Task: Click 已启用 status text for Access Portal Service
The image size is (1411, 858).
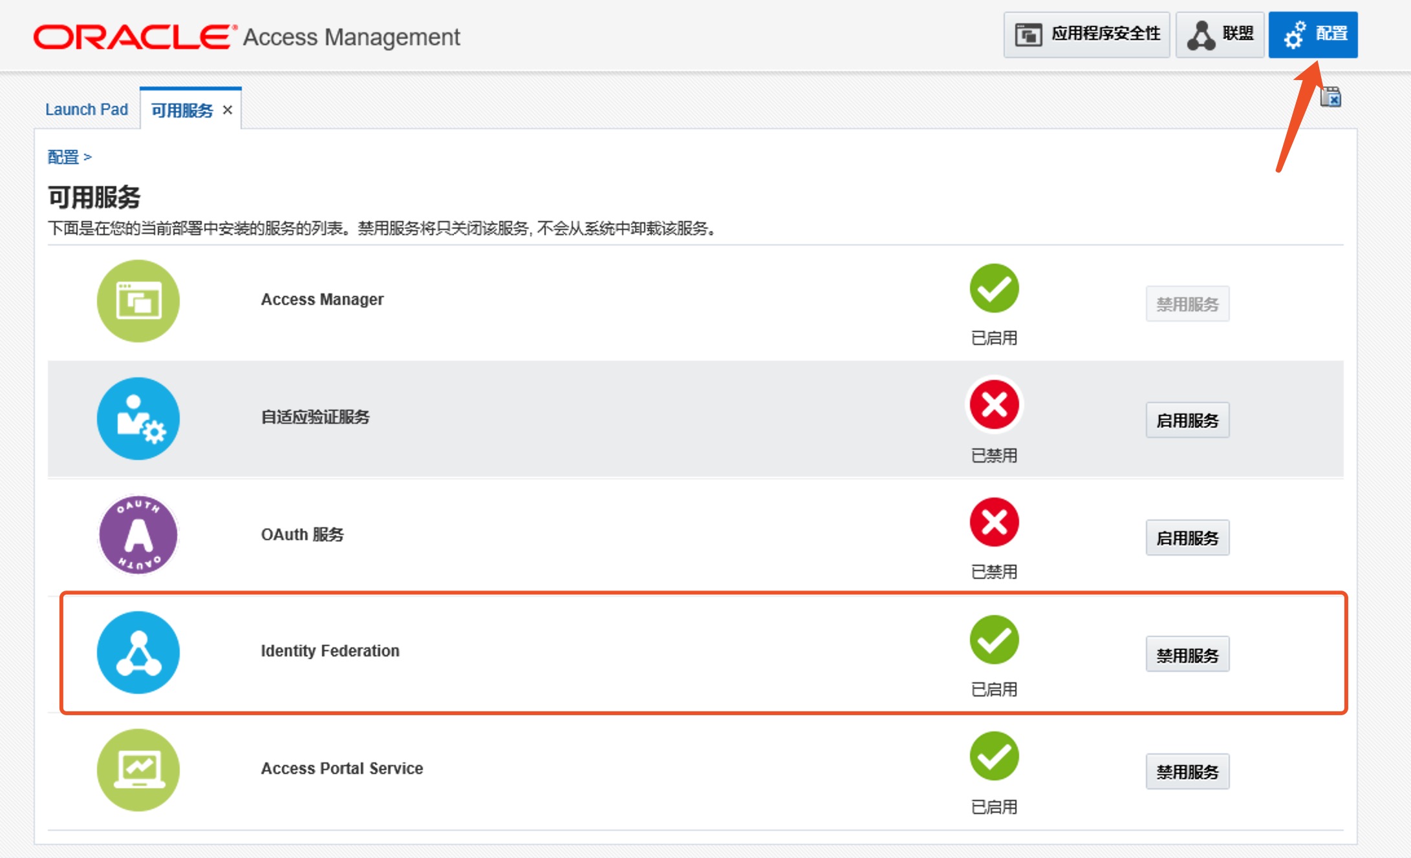Action: click(994, 807)
